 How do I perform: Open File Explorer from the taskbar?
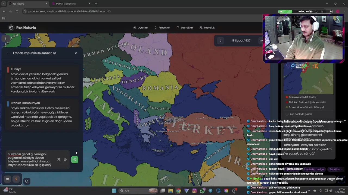[170, 191]
